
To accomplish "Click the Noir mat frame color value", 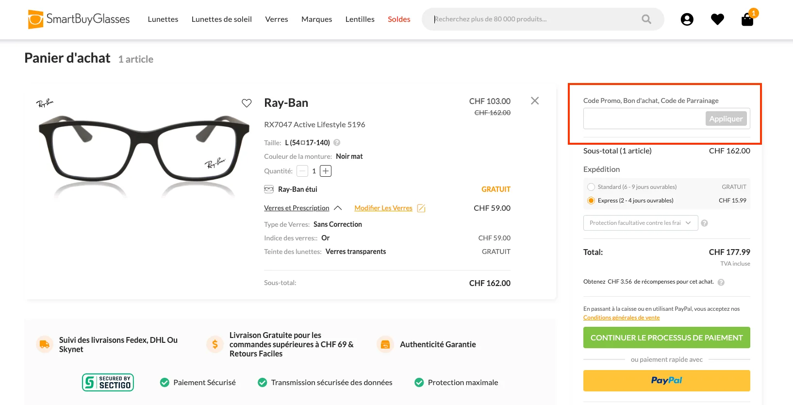I will 349,156.
